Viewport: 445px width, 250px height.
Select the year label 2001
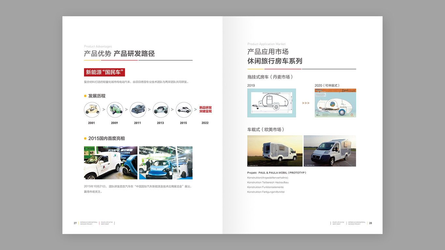[x=92, y=123]
